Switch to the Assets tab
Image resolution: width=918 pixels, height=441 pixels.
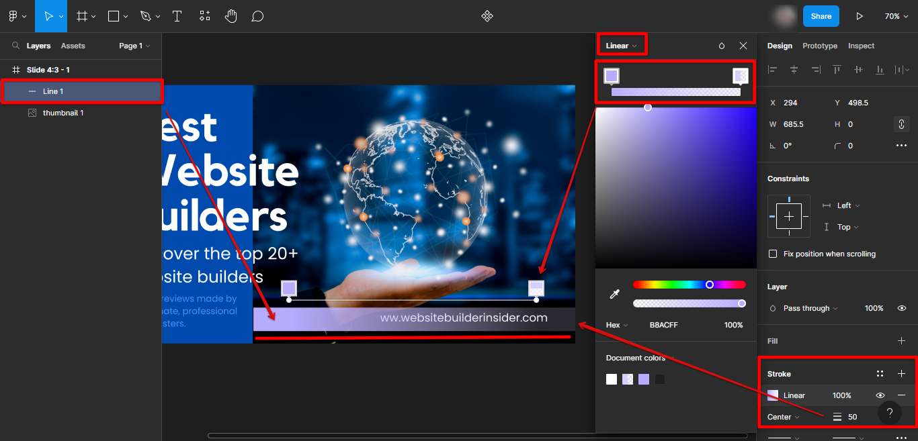click(x=73, y=46)
